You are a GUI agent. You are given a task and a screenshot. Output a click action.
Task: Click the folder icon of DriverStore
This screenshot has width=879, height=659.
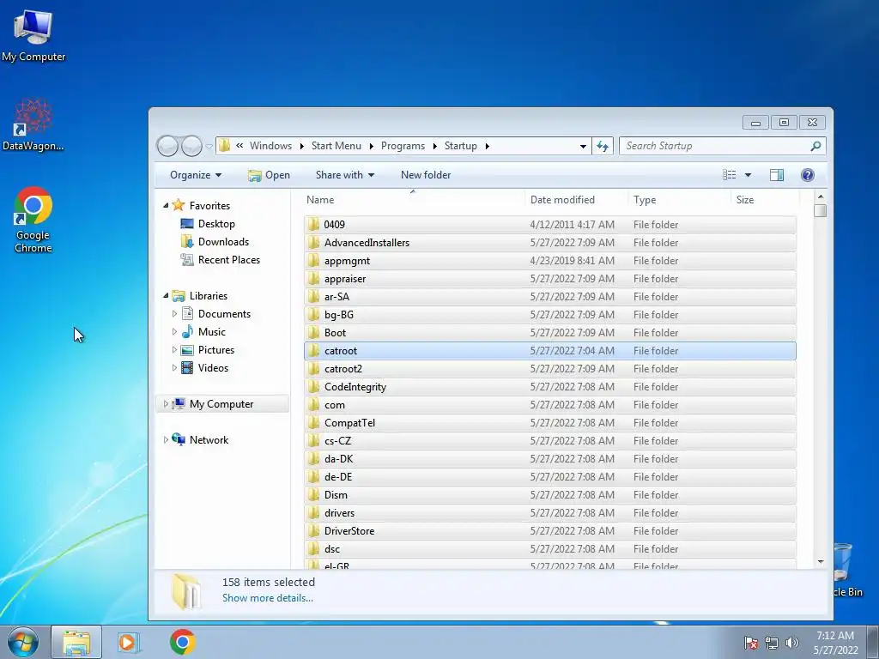(x=314, y=531)
